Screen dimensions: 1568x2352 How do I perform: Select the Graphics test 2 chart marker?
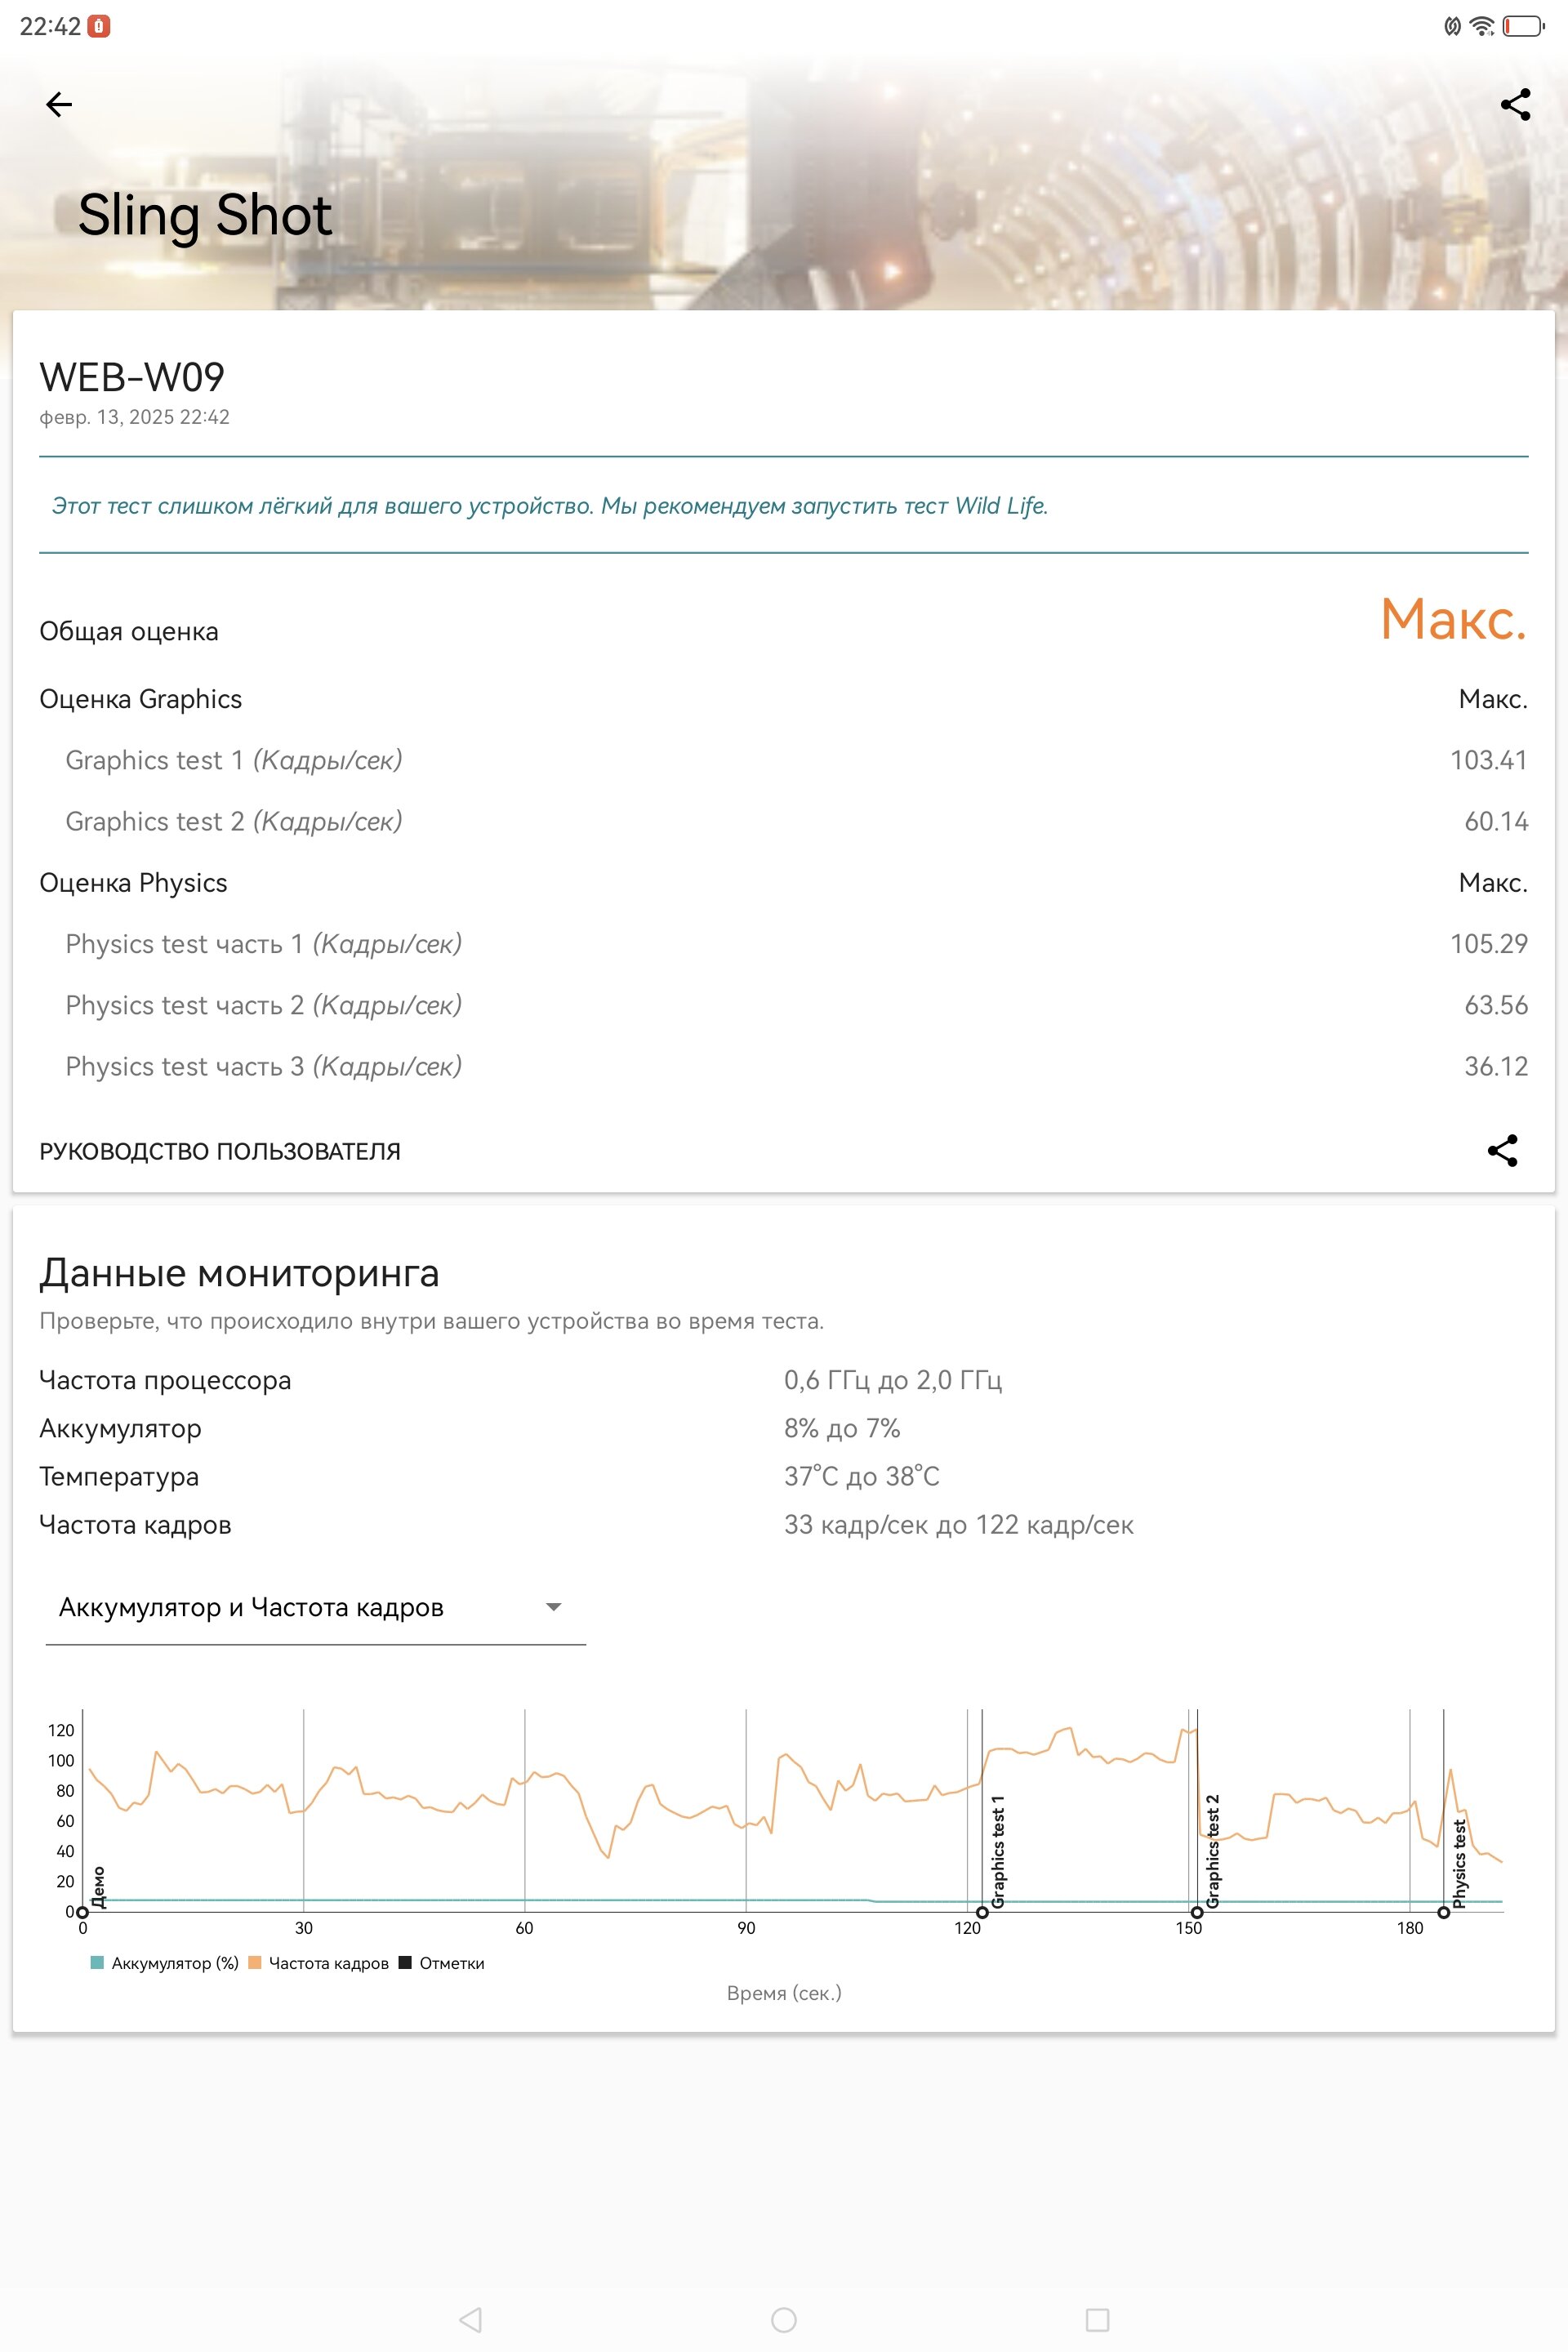point(1197,1912)
